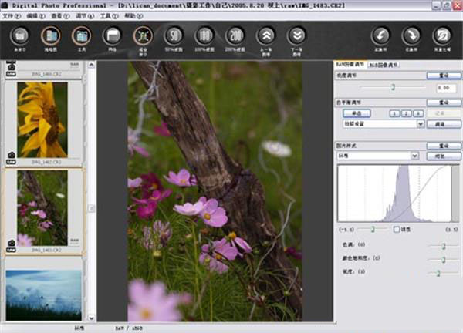The image size is (463, 333).
Task: Rotate image right using toolbar icon
Action: click(x=410, y=36)
